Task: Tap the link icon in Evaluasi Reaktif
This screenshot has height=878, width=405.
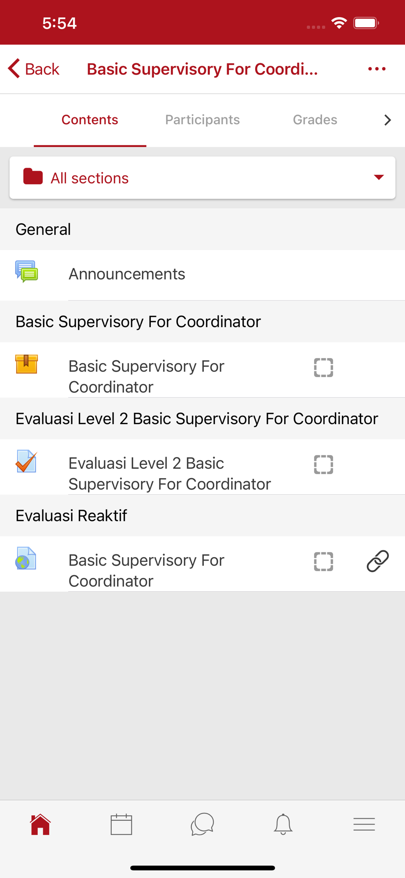Action: pos(377,561)
